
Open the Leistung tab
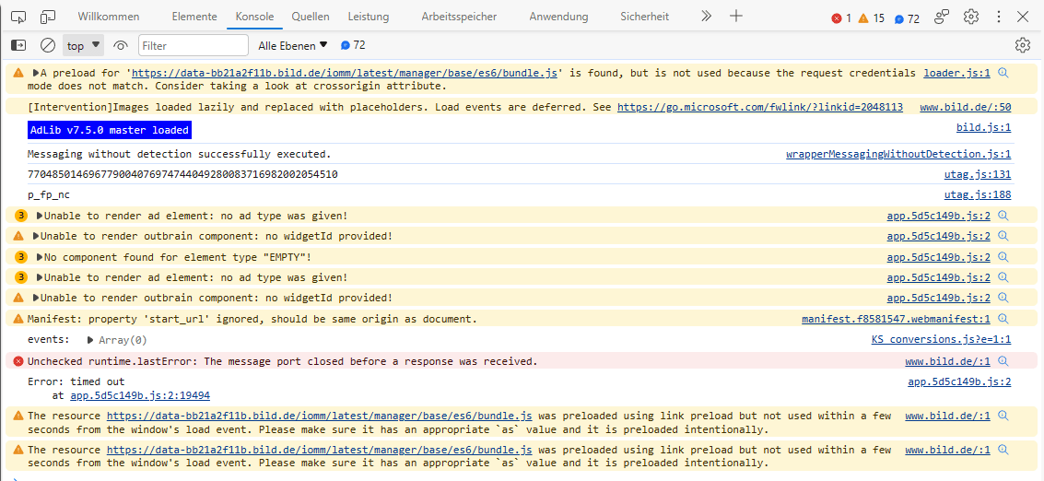tap(369, 17)
